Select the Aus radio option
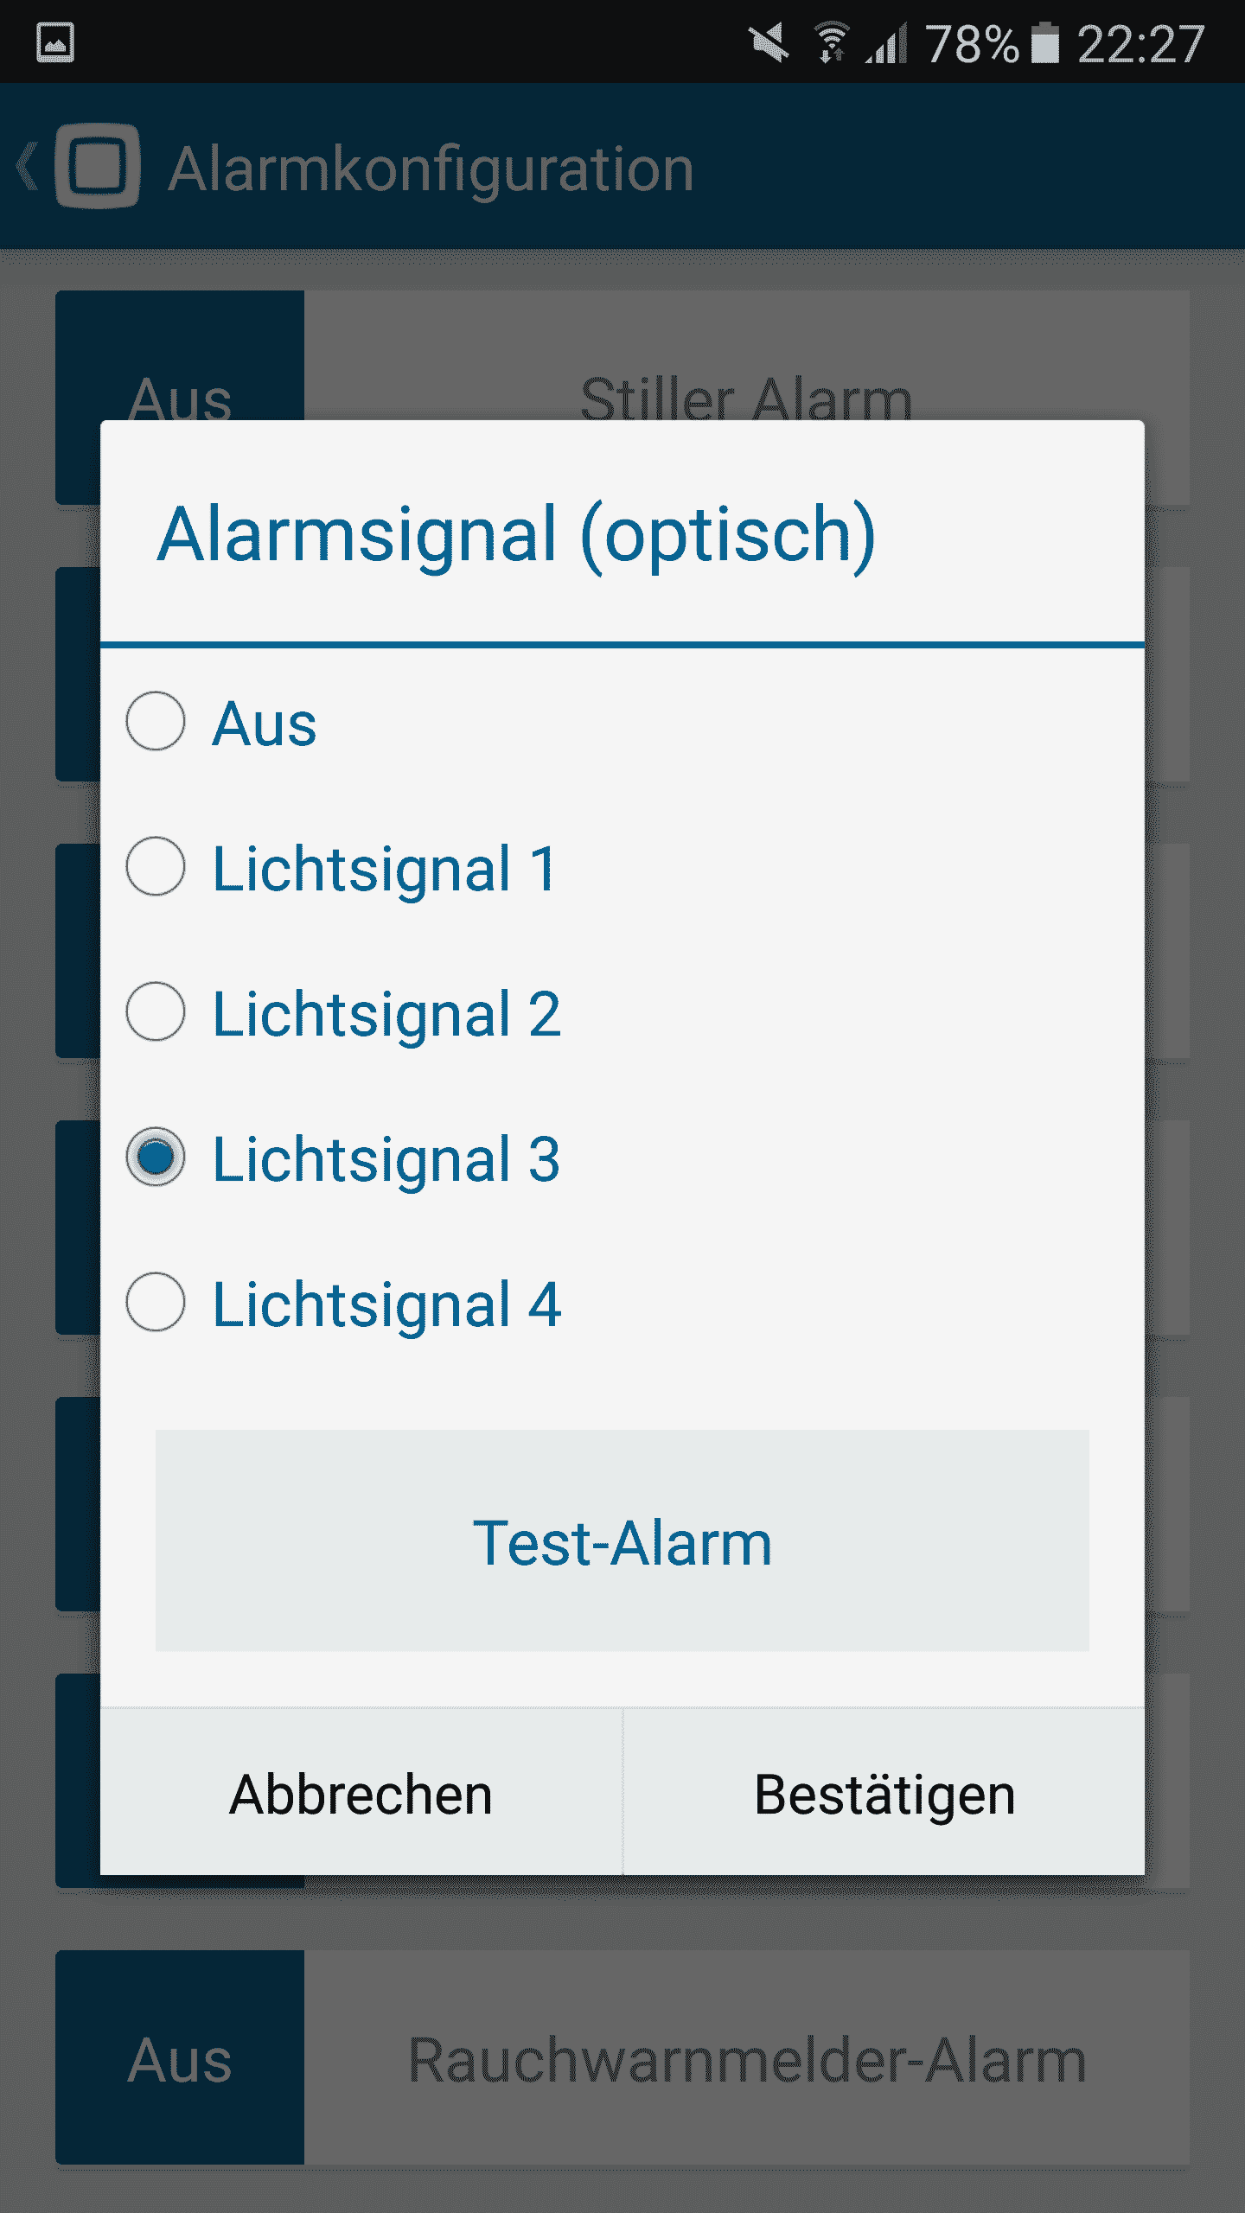The width and height of the screenshot is (1245, 2213). (x=156, y=722)
